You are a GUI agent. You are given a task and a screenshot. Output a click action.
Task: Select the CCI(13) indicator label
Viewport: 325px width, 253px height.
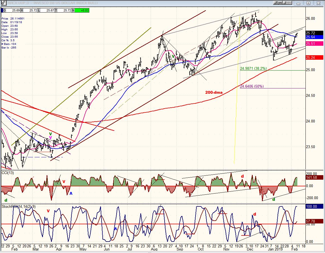[8, 173]
